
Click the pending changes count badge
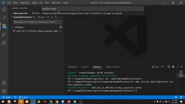tap(61, 27)
